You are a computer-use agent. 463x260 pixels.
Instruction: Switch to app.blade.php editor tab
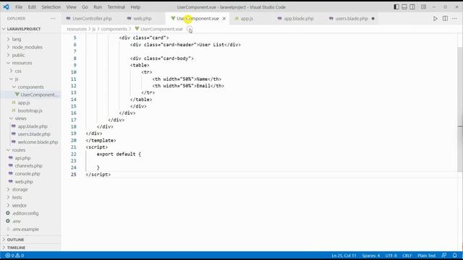tap(299, 19)
